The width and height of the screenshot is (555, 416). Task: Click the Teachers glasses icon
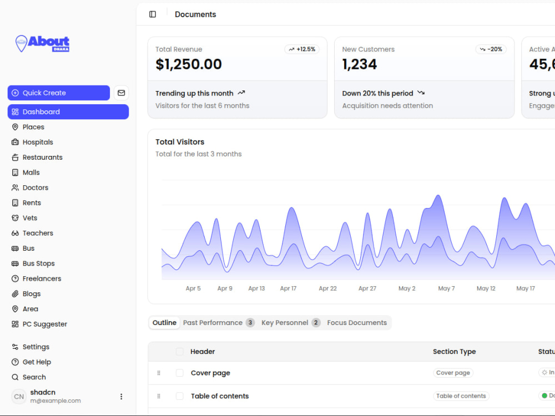[15, 233]
